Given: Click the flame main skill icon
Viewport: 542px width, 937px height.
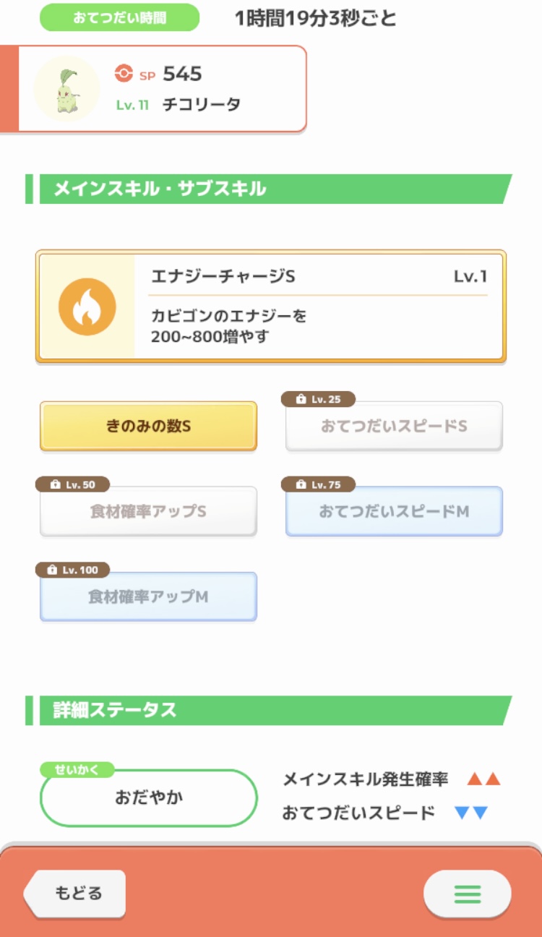Looking at the screenshot, I should pyautogui.click(x=87, y=307).
